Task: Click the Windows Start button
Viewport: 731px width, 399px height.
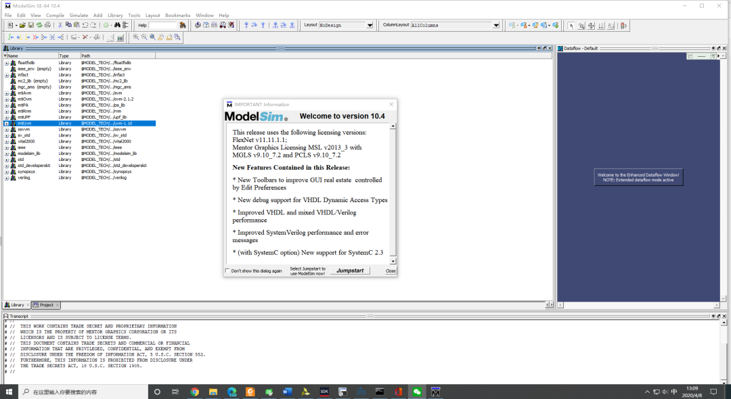Action: (9, 392)
